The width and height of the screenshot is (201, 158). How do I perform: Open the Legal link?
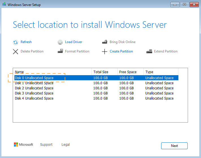pyautogui.click(x=66, y=145)
